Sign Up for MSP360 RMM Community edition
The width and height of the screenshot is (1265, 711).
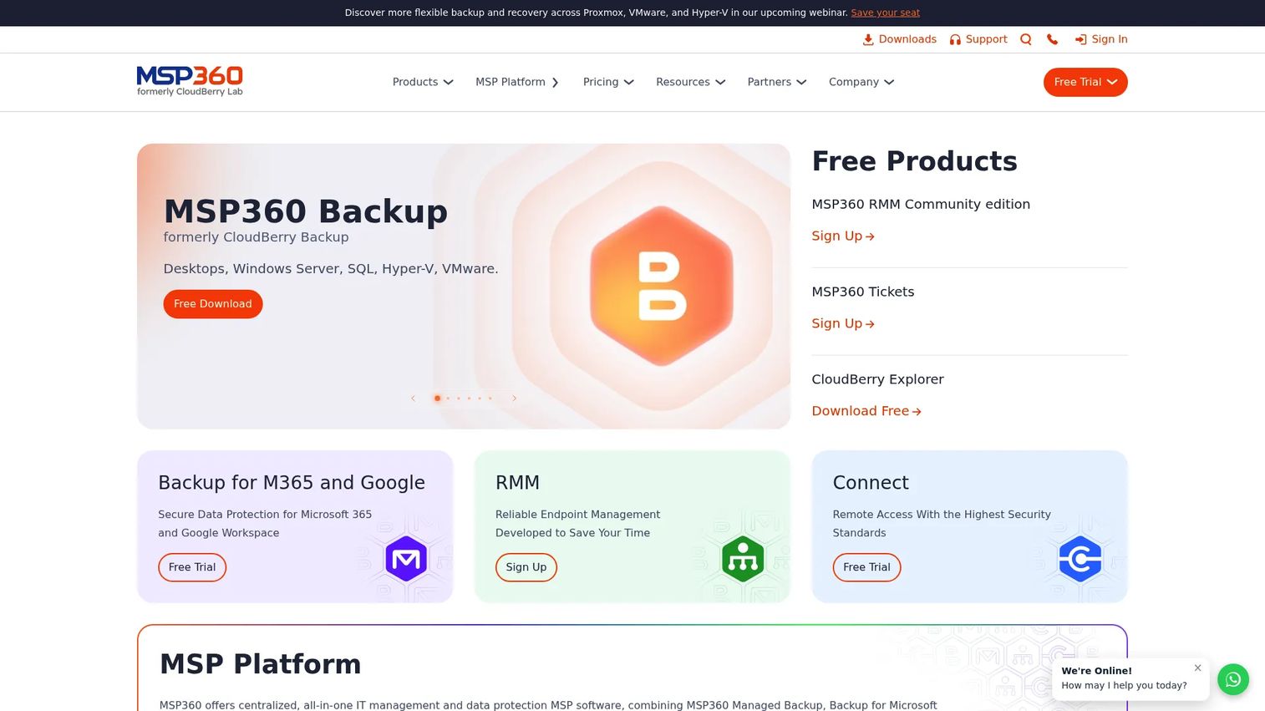(843, 236)
